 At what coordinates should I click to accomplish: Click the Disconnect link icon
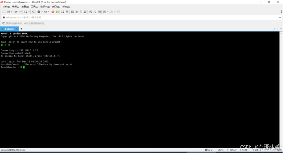pyautogui.click(x=16, y=12)
